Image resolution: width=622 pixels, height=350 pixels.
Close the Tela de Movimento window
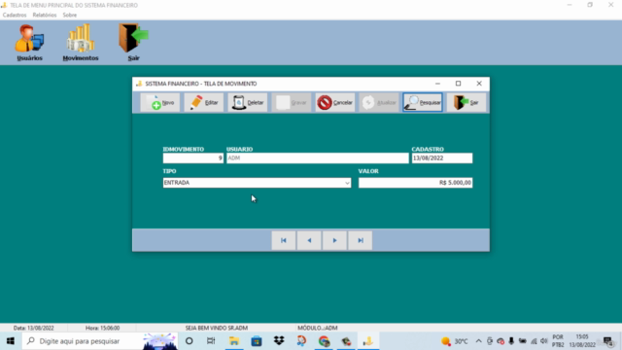[x=479, y=84]
